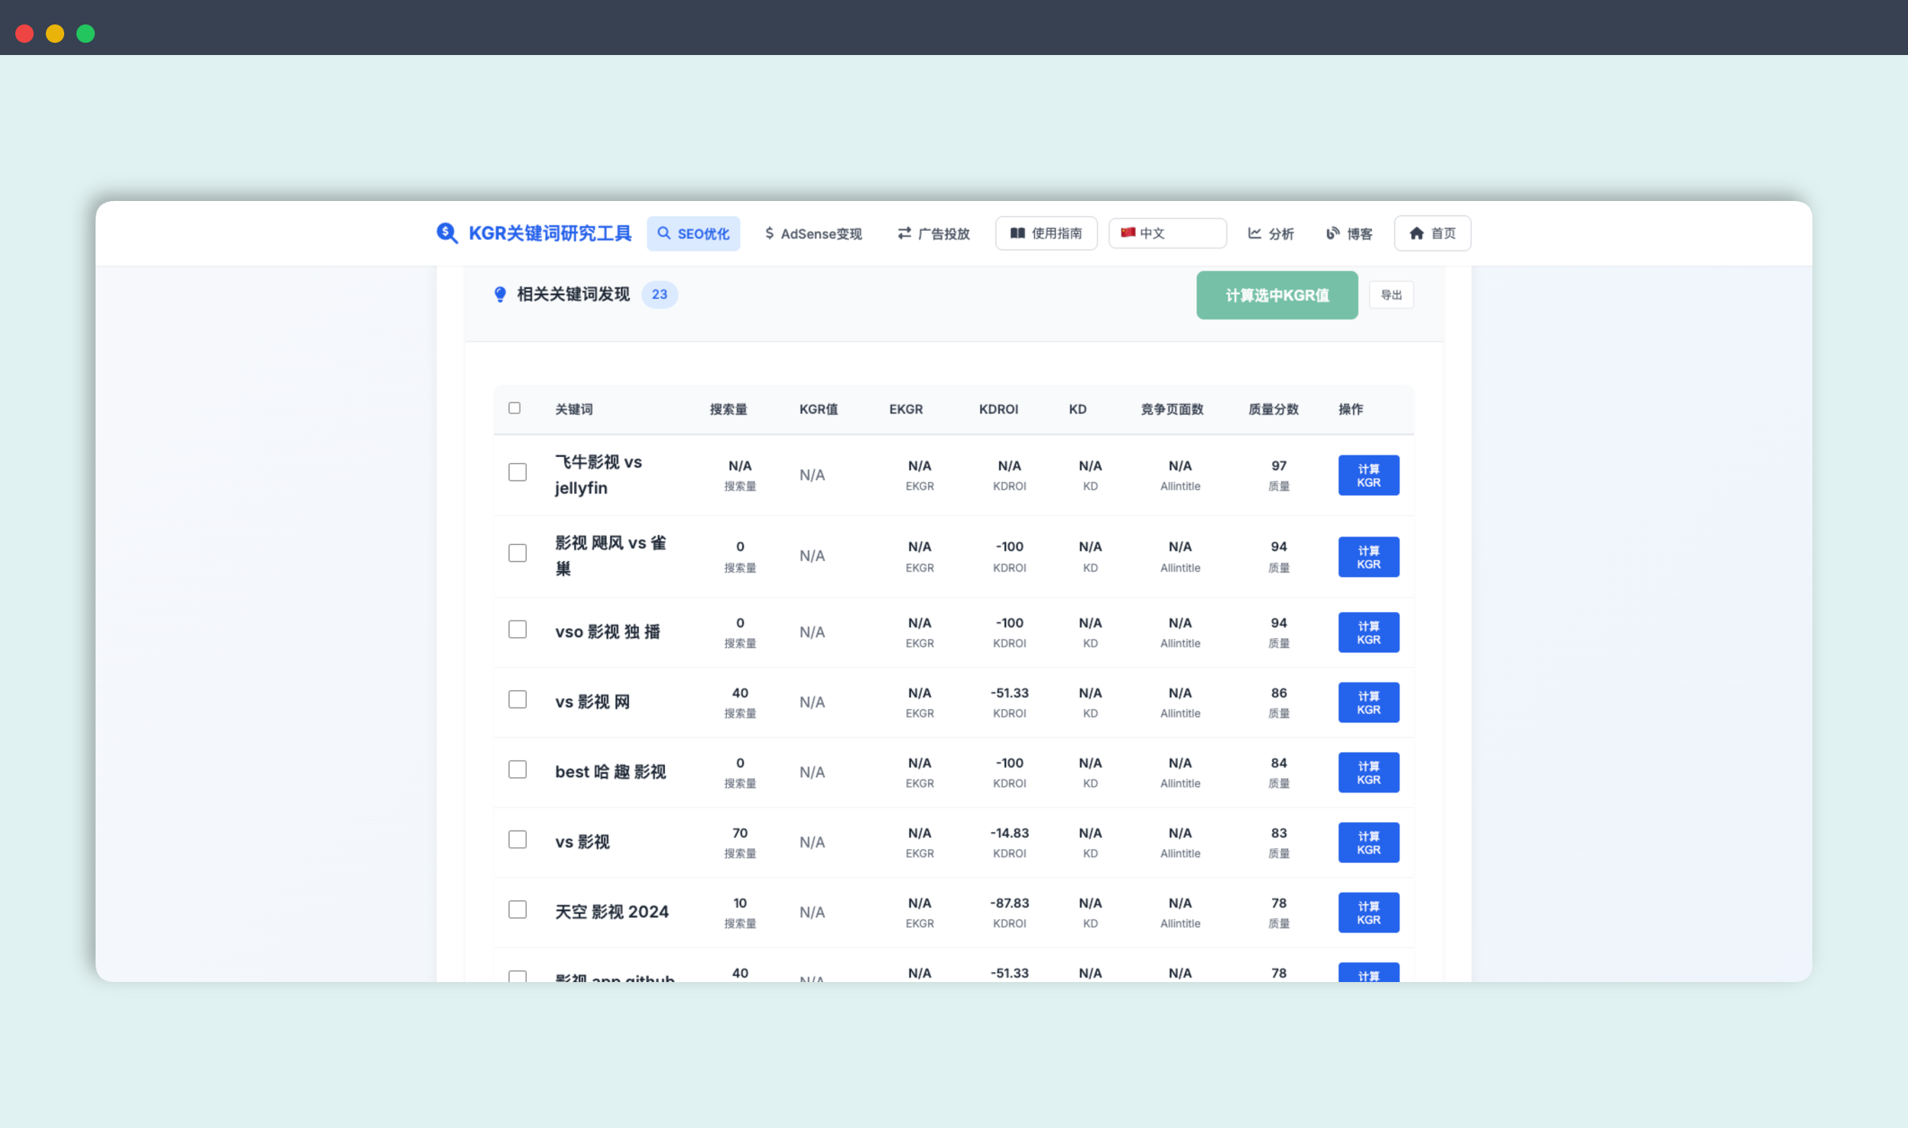Click the green 计算选中KGR值 button
The image size is (1908, 1128).
(1276, 294)
